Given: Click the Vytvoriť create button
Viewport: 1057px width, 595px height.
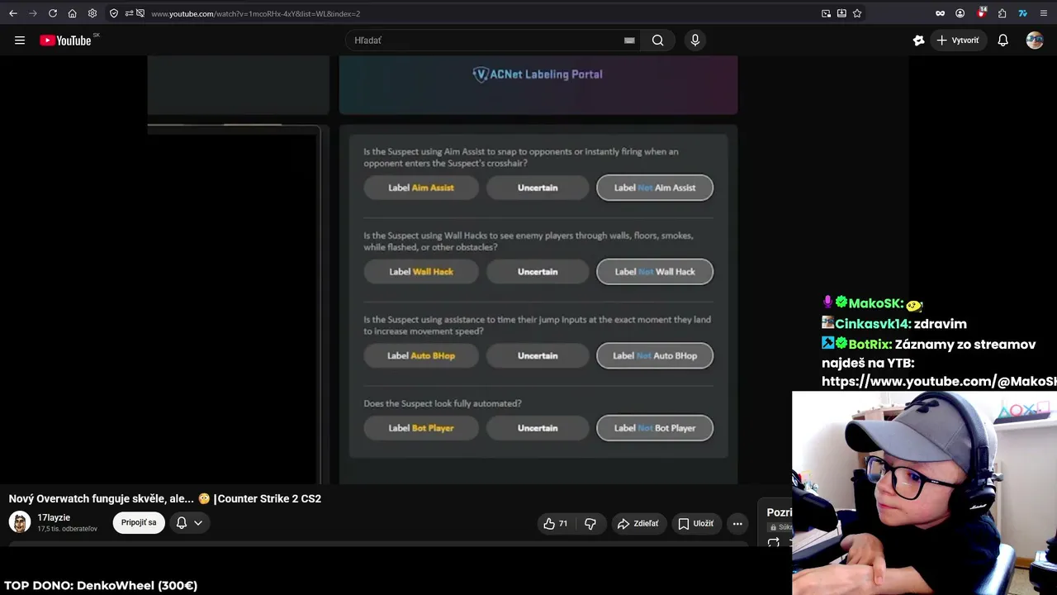Looking at the screenshot, I should pyautogui.click(x=958, y=40).
